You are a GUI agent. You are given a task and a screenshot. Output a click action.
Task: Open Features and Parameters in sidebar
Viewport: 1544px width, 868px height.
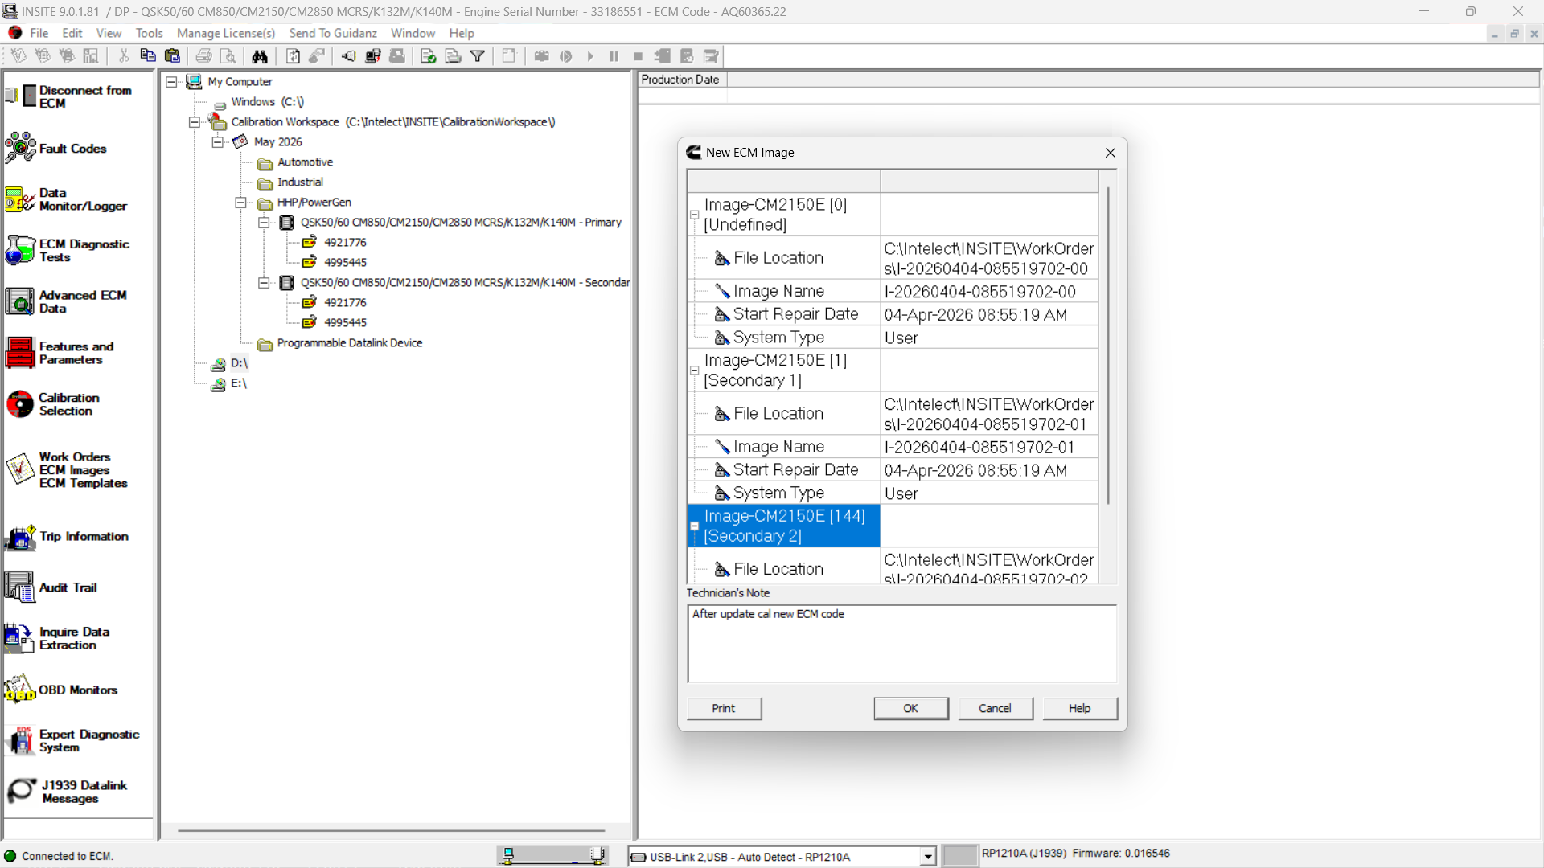(x=60, y=353)
